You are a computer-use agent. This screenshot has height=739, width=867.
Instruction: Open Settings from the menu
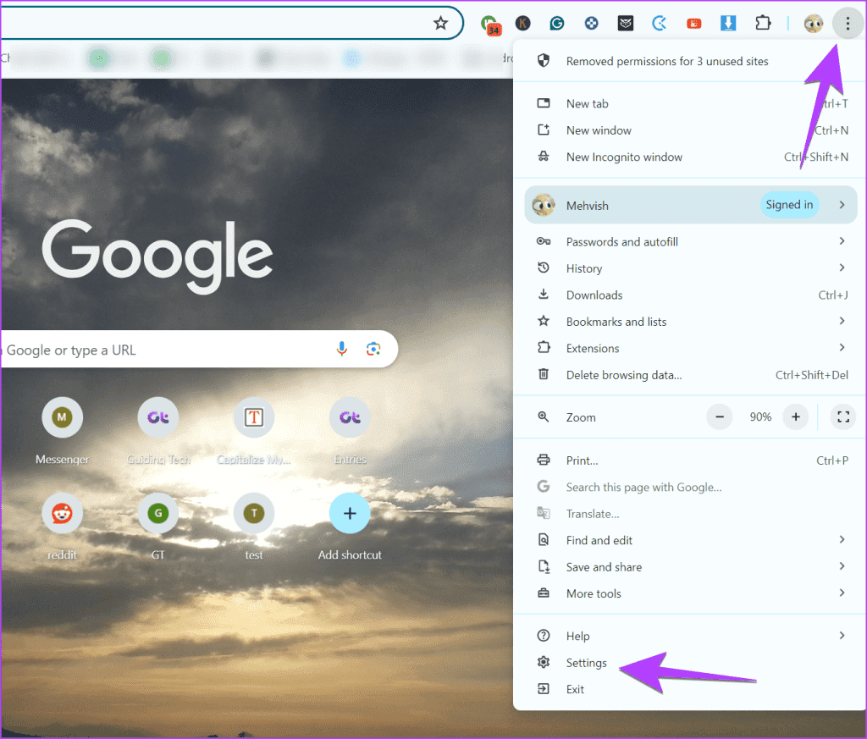689,662
